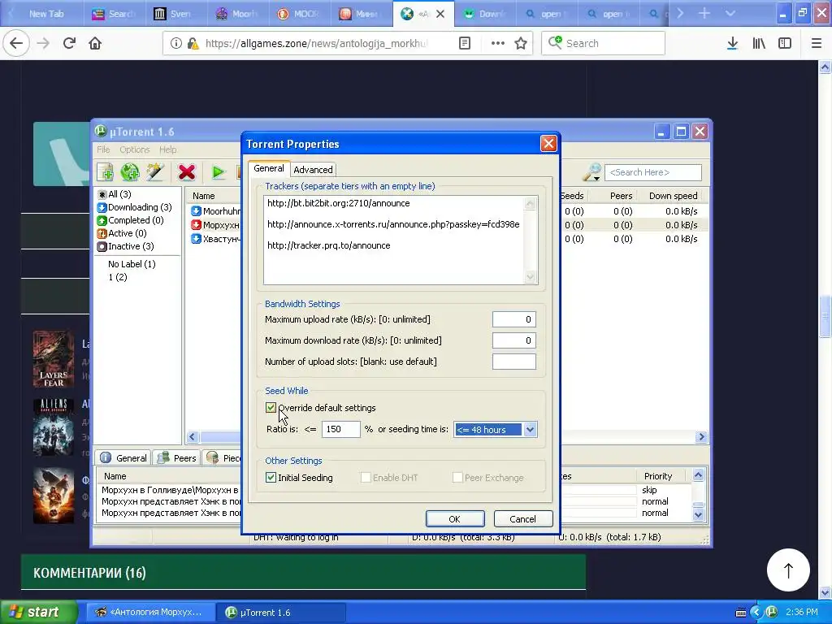The width and height of the screenshot is (832, 624).
Task: Go back with the Firefox back arrow
Action: pos(16,44)
